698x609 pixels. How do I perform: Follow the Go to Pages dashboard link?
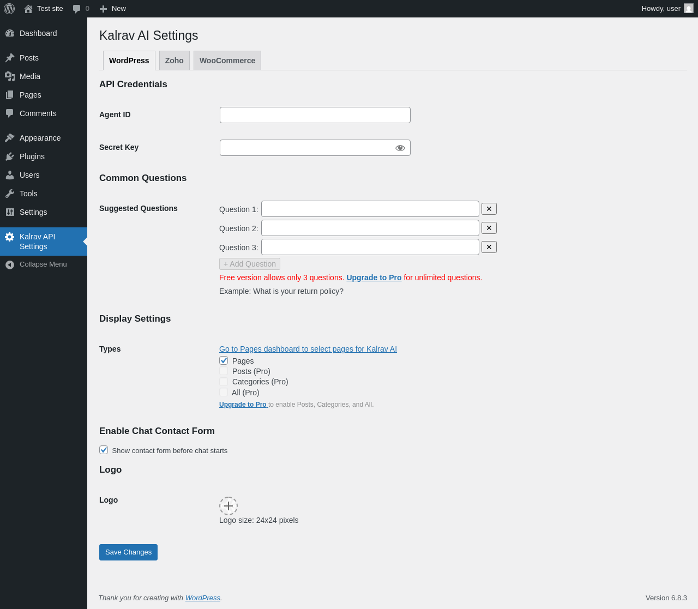tap(308, 349)
